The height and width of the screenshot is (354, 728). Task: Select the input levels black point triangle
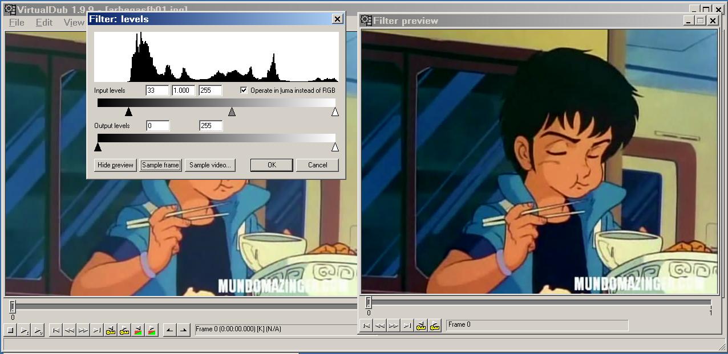click(128, 112)
